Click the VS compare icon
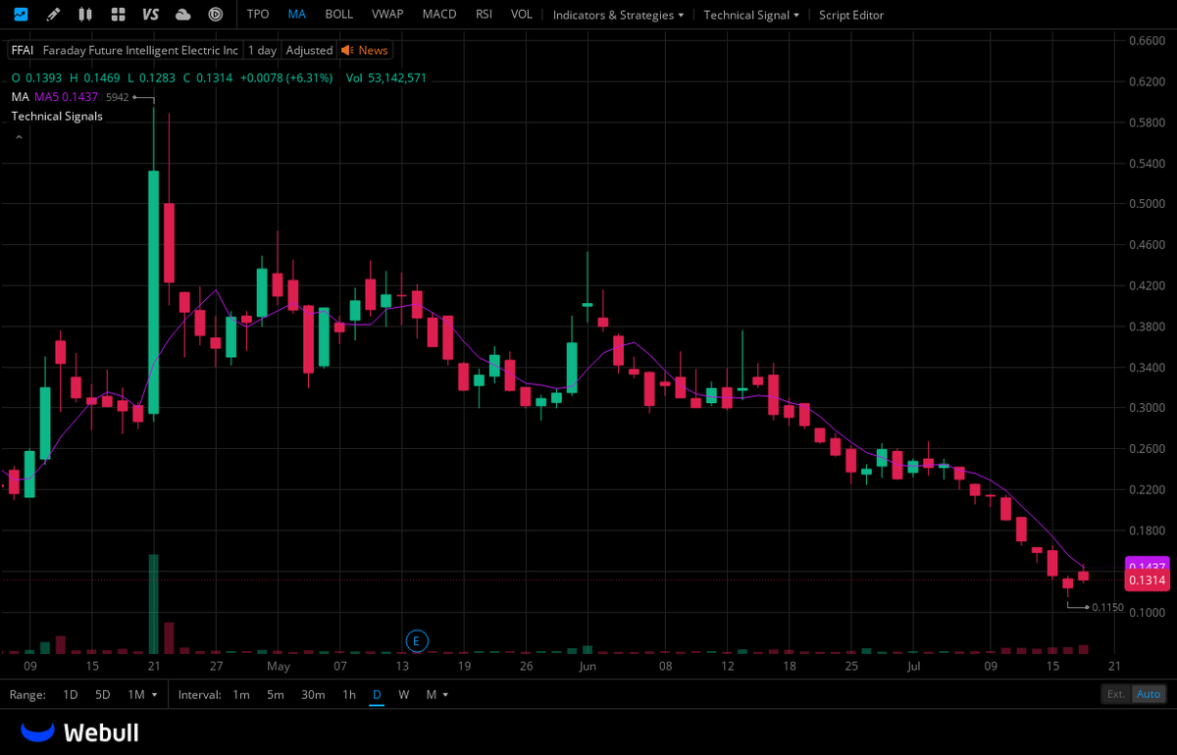Viewport: 1177px width, 755px height. coord(150,15)
